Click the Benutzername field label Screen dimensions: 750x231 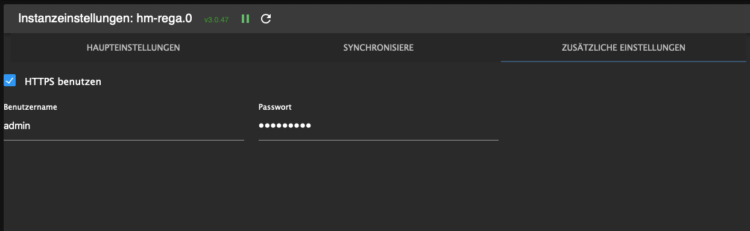[x=31, y=107]
